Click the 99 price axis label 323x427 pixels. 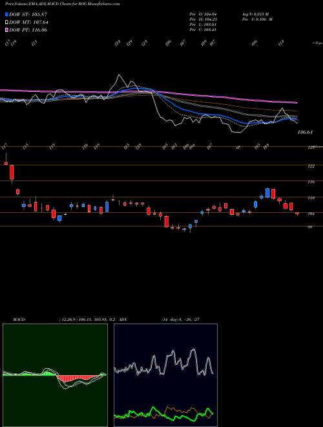[309, 226]
